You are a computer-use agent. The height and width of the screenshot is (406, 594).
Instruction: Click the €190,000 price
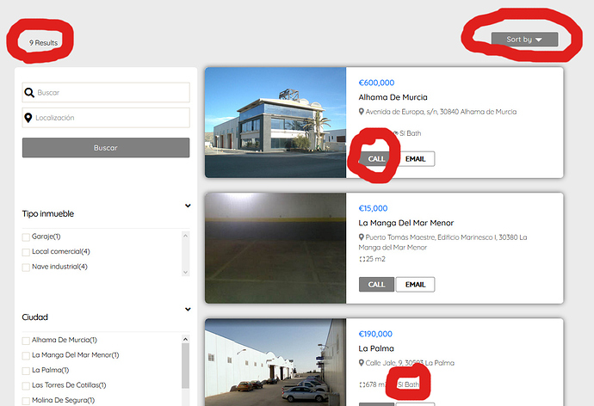click(x=375, y=334)
